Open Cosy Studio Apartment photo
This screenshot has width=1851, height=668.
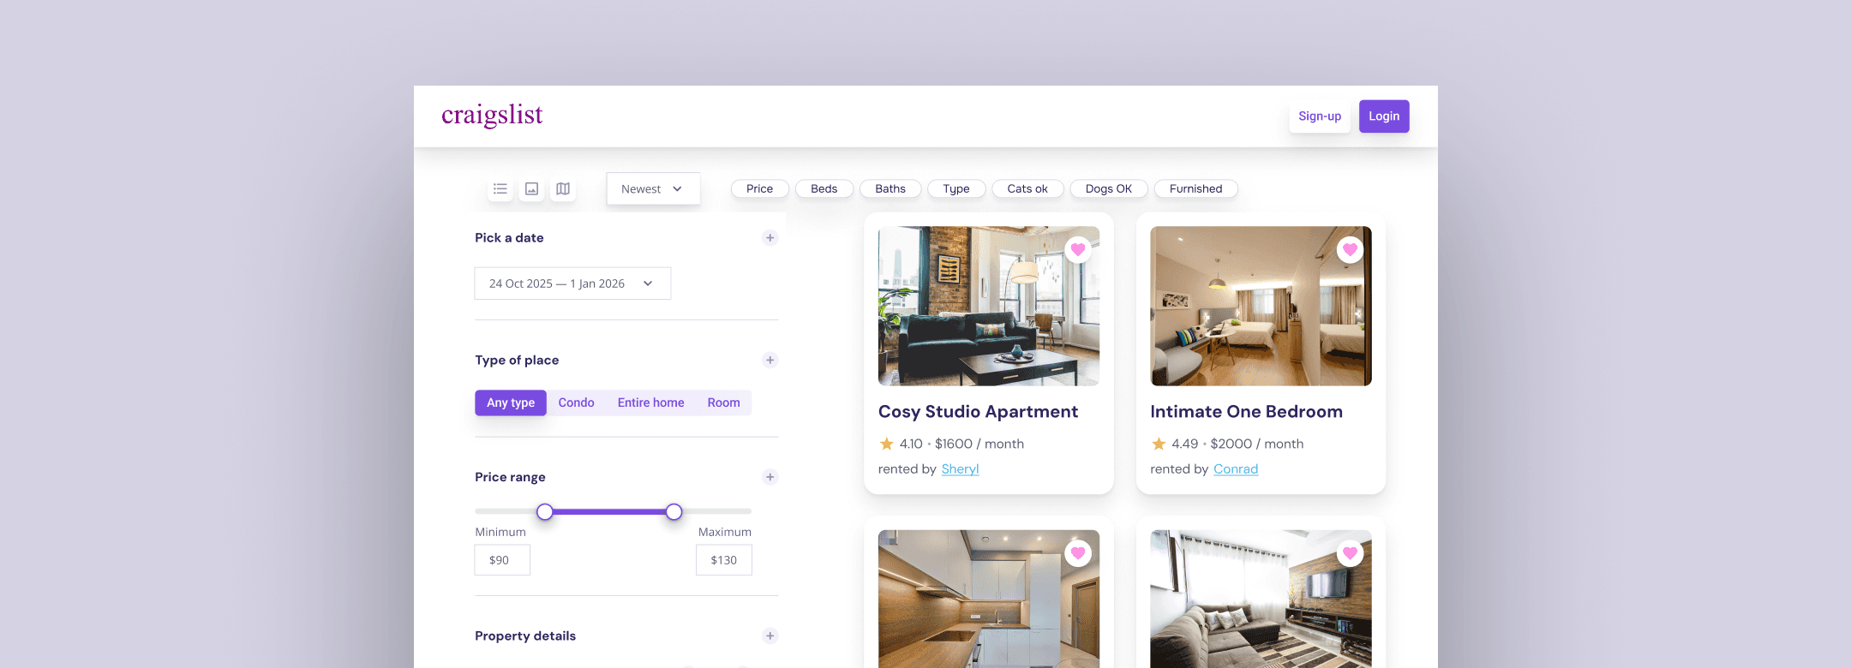(x=989, y=306)
